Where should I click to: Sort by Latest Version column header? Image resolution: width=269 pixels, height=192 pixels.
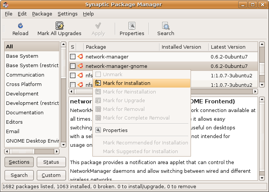[233, 47]
